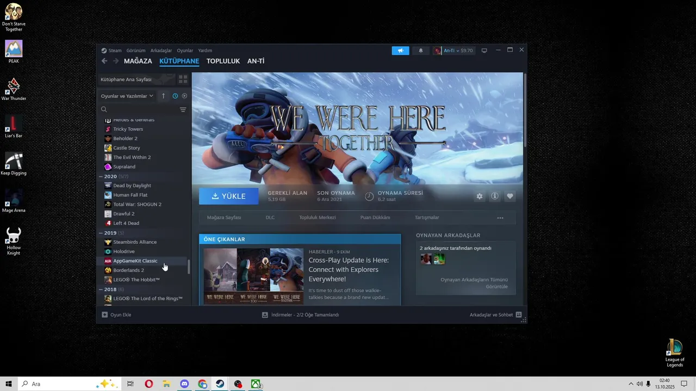Switch to MAĞAZA tab
Image resolution: width=696 pixels, height=391 pixels.
[x=138, y=61]
